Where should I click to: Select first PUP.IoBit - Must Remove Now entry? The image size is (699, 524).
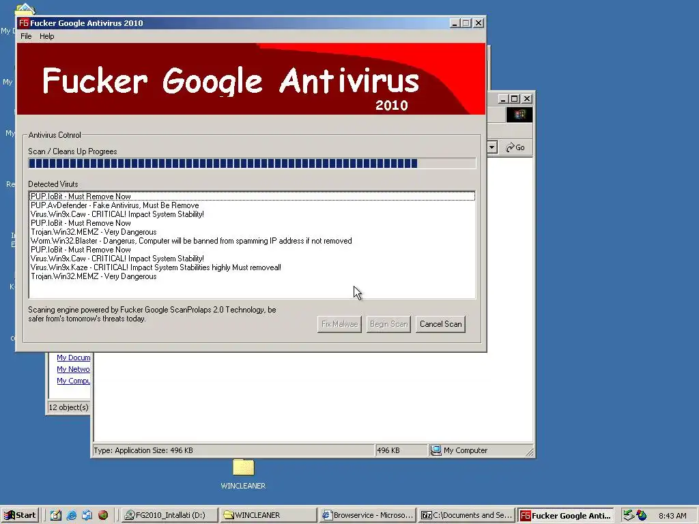pos(252,196)
